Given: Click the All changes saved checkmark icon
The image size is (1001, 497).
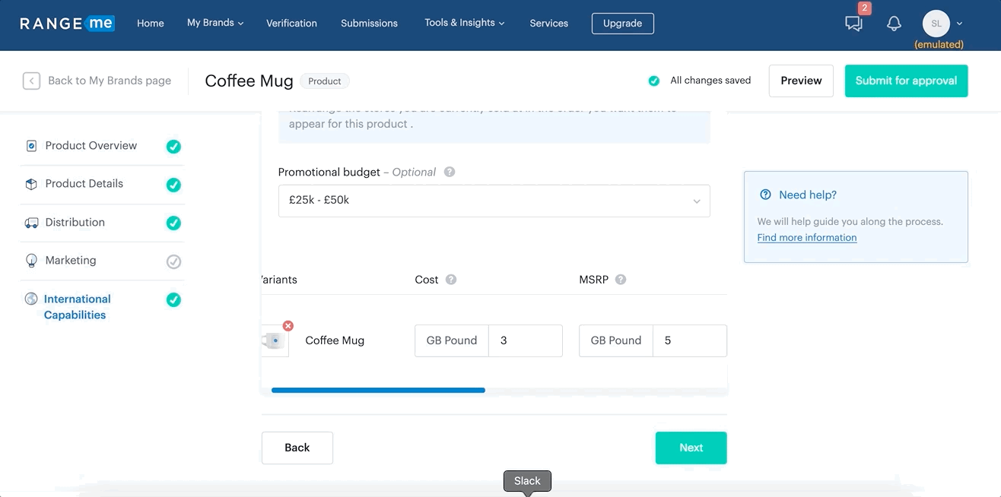Looking at the screenshot, I should 653,81.
